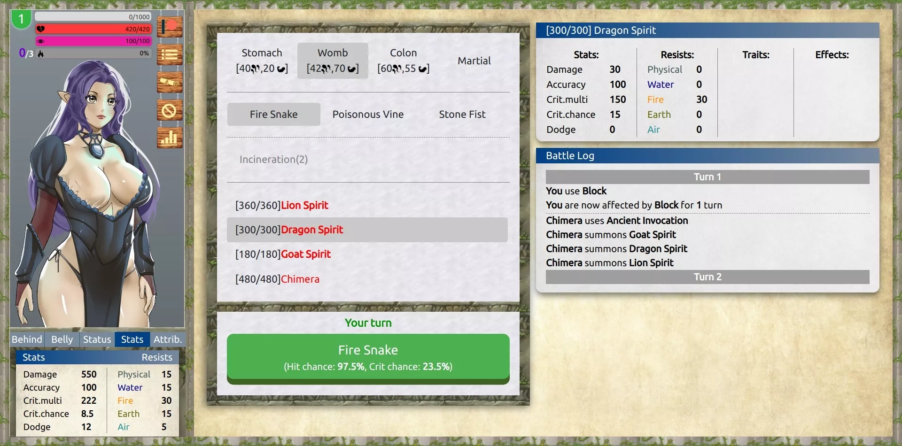Click the flame icon on the 0% bar
This screenshot has width=902, height=446.
[42, 54]
